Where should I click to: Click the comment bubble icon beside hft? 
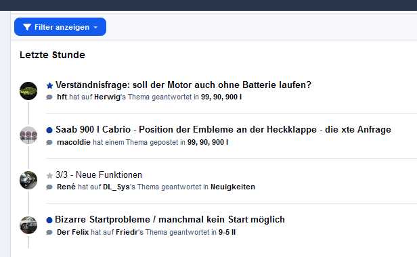49,97
